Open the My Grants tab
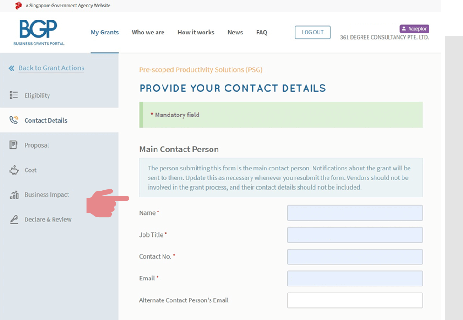The image size is (463, 320). coord(104,32)
